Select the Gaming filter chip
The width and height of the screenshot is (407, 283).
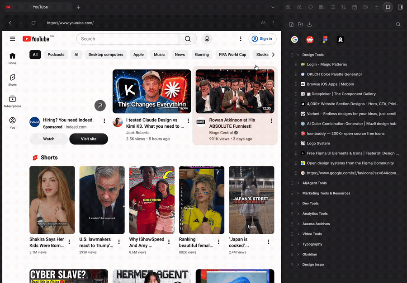point(202,55)
